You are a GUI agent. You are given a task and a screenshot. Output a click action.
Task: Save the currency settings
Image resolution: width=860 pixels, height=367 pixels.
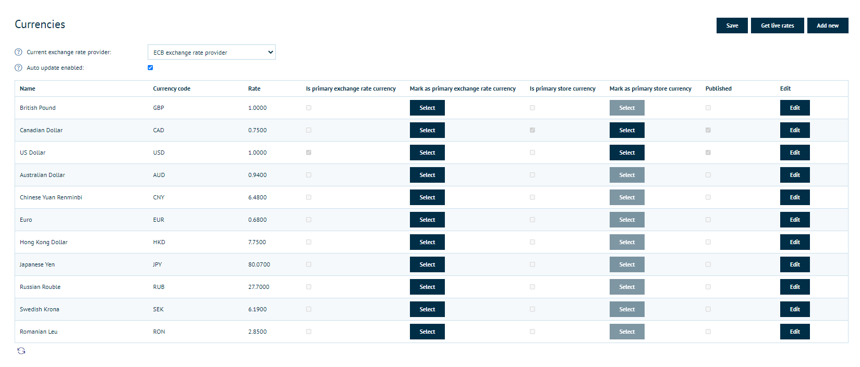point(732,26)
